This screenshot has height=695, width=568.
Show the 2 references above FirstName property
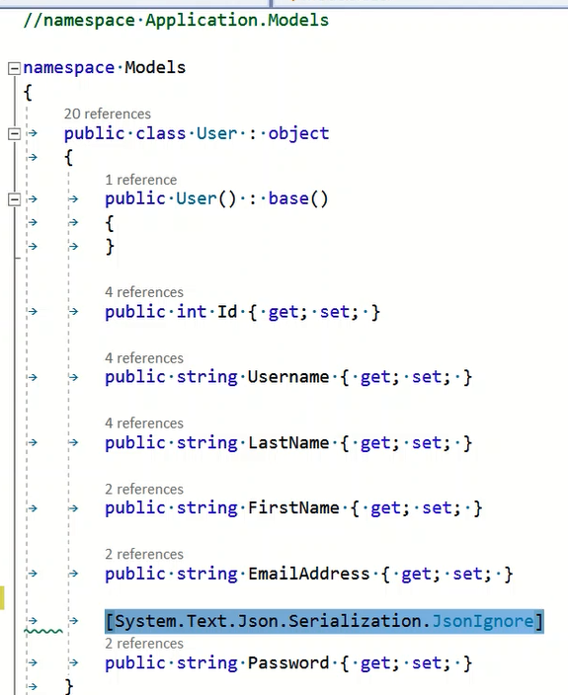[x=143, y=490]
